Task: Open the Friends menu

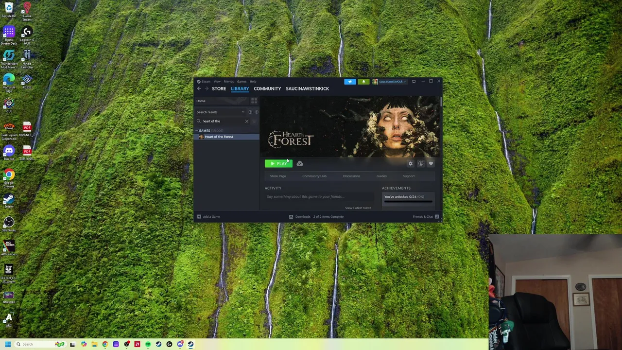Action: coord(228,82)
